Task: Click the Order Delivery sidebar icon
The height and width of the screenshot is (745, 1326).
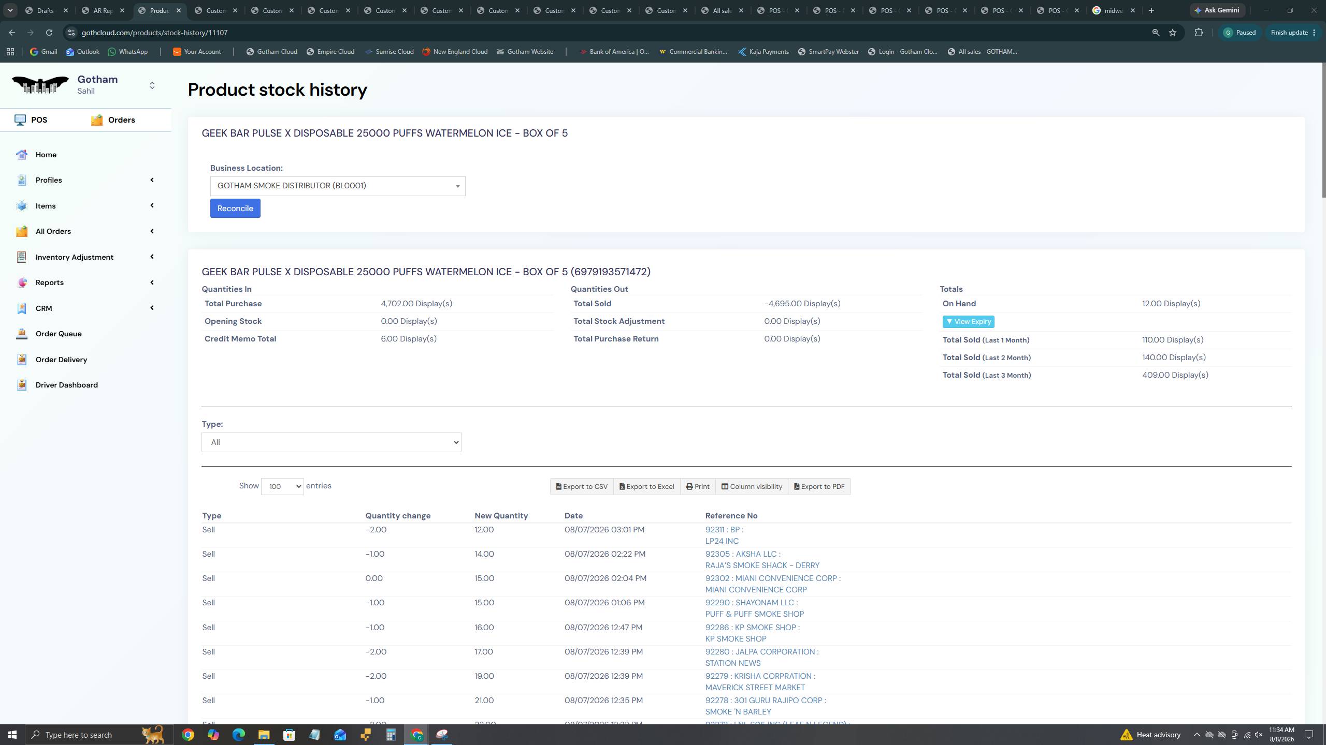Action: tap(21, 360)
